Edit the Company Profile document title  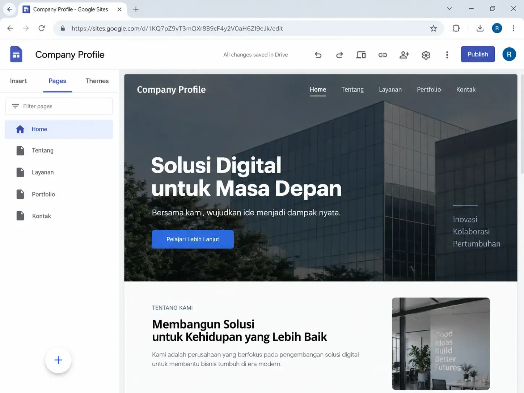click(x=70, y=55)
